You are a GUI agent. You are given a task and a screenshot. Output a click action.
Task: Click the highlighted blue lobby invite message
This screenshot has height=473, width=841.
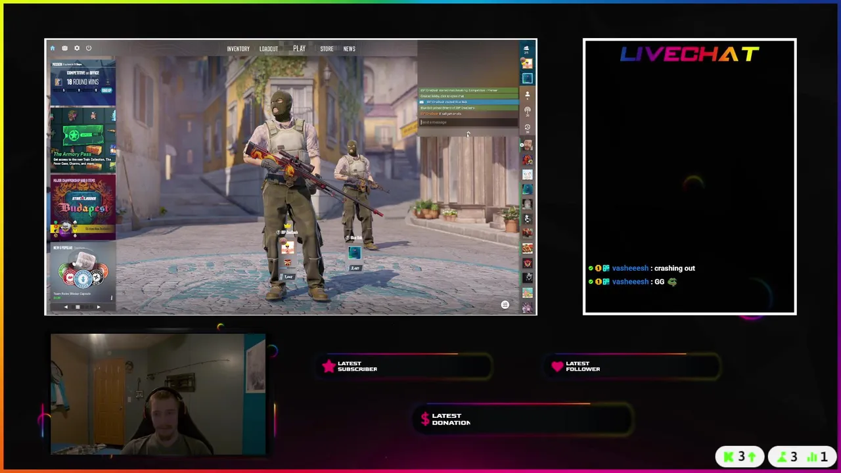click(468, 102)
